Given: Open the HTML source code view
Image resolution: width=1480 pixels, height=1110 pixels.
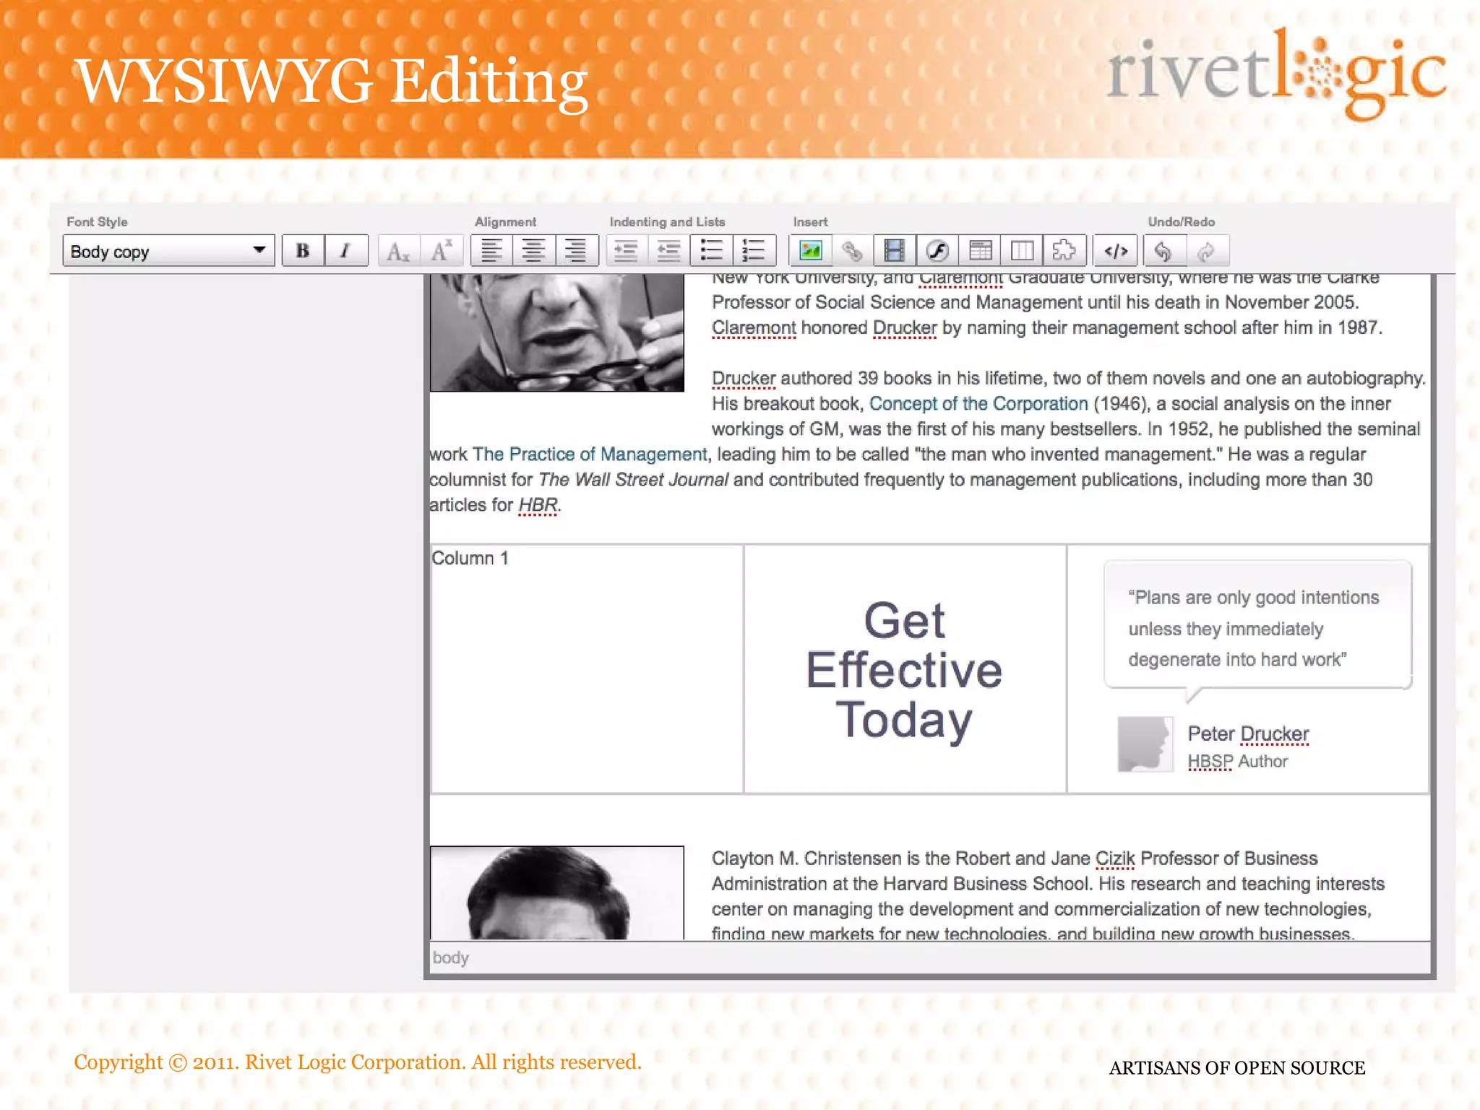Looking at the screenshot, I should coord(1116,251).
